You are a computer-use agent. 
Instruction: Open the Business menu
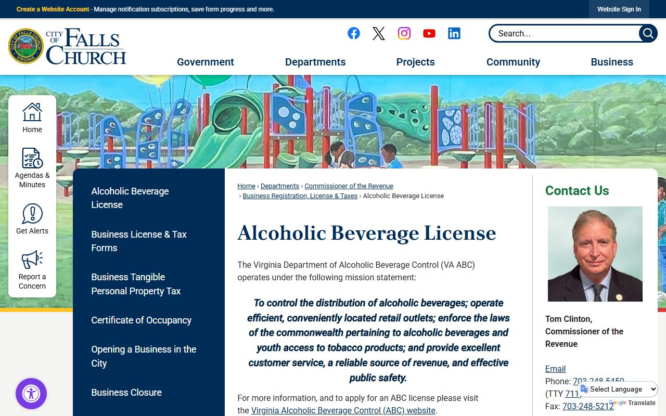coord(612,62)
